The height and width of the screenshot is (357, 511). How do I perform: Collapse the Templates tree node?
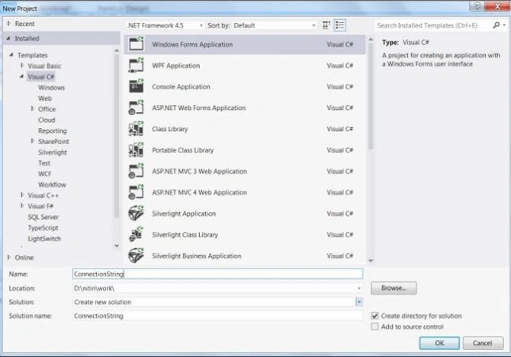tap(11, 55)
